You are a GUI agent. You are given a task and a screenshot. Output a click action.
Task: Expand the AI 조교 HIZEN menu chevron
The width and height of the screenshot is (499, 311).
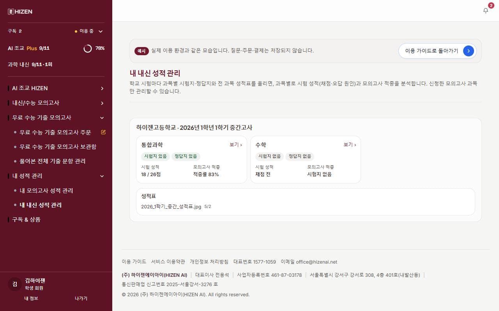coord(102,88)
